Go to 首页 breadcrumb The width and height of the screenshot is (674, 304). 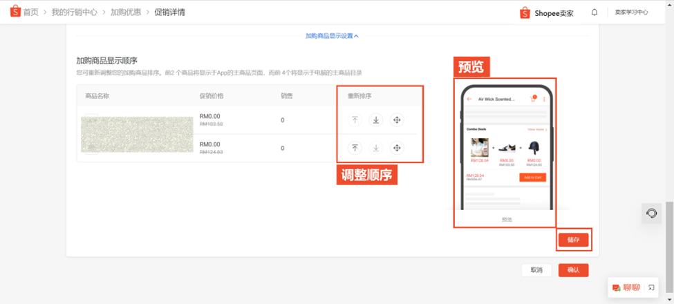point(30,12)
